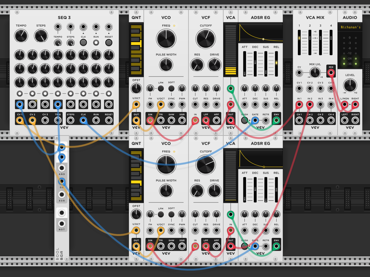Image resolution: width=370 pixels, height=277 pixels.
Task: Click the RETR input on upper ADSR EG
Action: (266, 120)
